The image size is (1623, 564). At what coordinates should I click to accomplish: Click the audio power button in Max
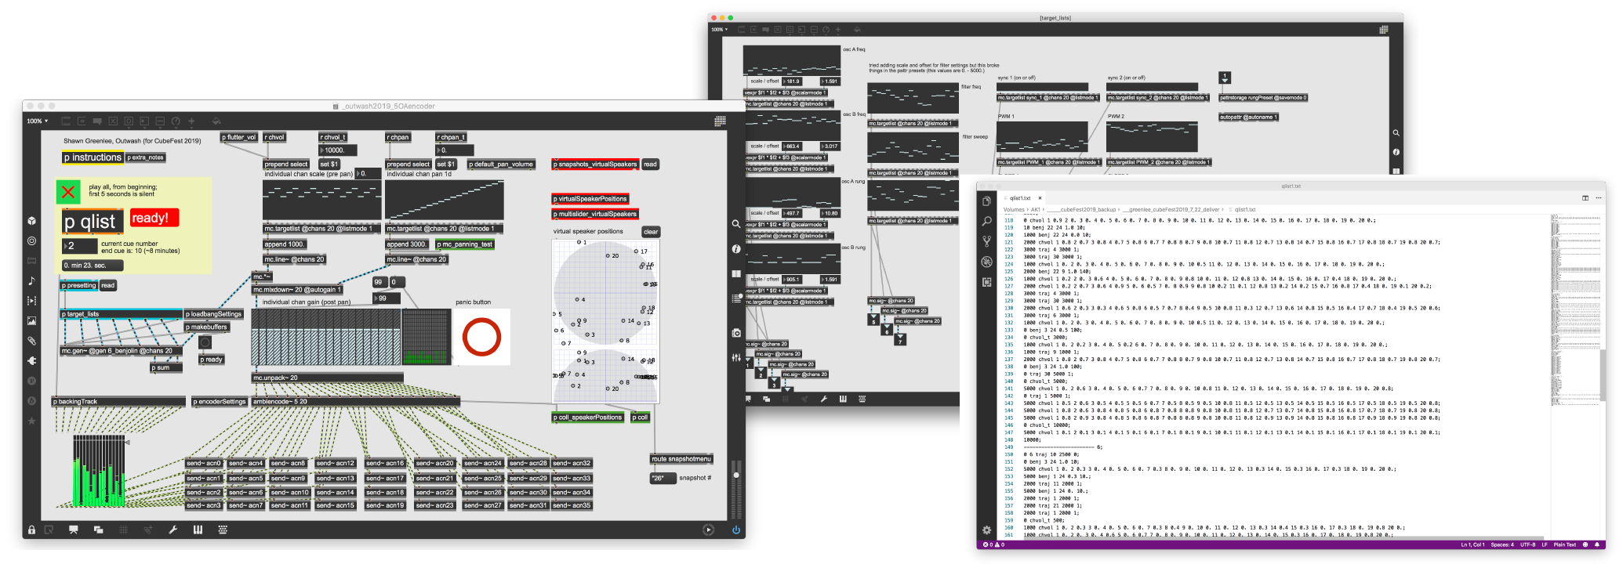click(x=735, y=530)
